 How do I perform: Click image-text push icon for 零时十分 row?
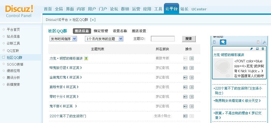(185, 97)
